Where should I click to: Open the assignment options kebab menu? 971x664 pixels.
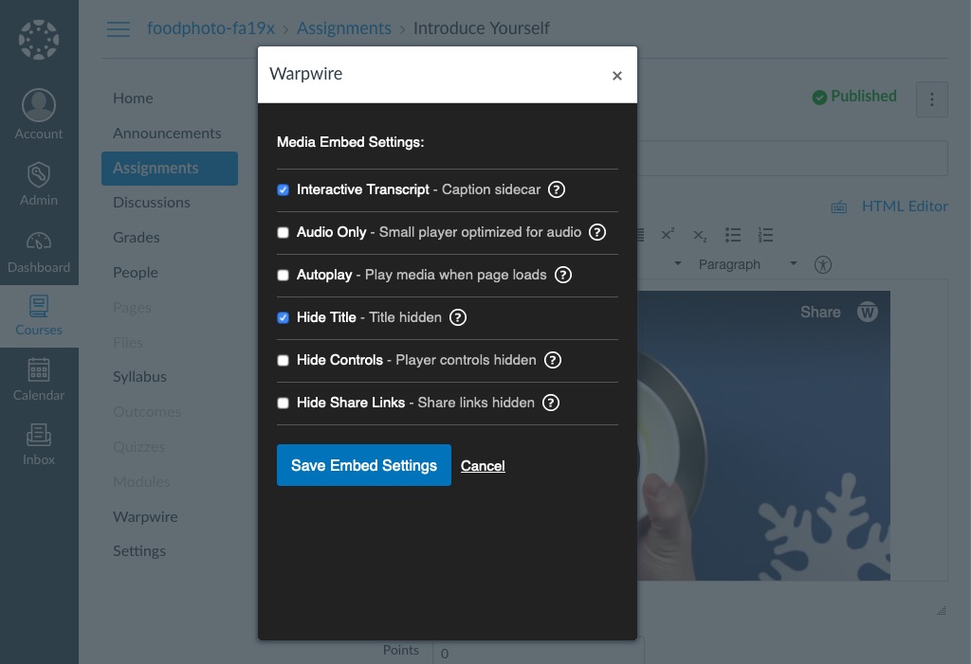point(931,99)
